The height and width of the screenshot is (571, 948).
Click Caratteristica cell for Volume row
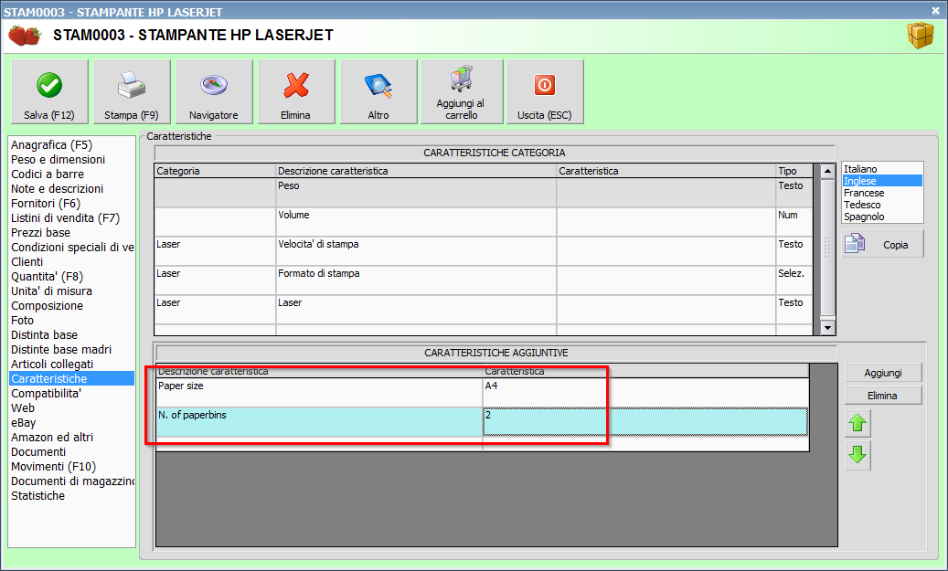pyautogui.click(x=666, y=222)
